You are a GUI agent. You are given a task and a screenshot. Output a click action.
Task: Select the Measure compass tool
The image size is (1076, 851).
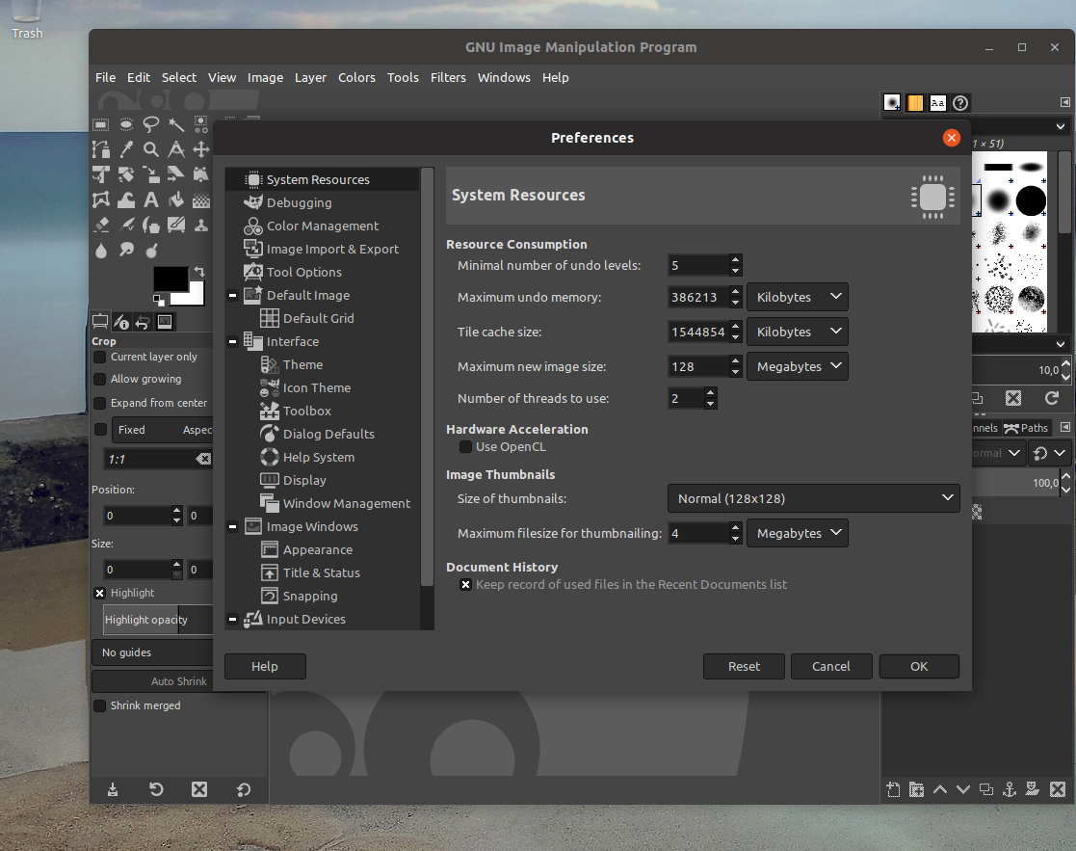click(175, 149)
